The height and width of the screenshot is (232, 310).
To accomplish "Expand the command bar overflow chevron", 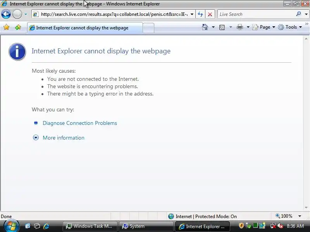I will click(x=307, y=24).
